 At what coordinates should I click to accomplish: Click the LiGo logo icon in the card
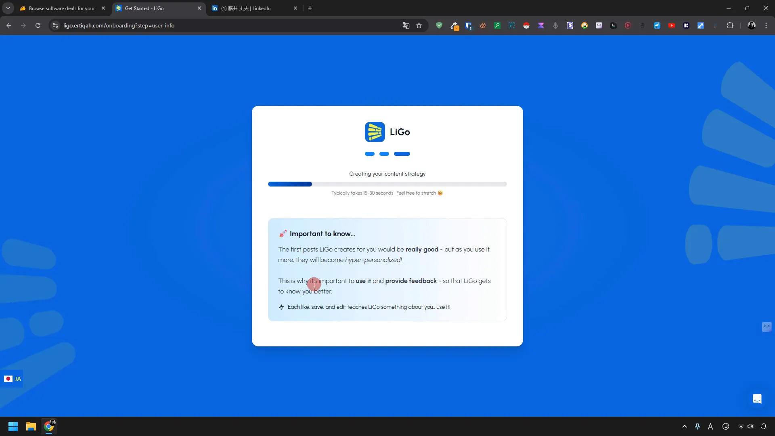(x=375, y=132)
